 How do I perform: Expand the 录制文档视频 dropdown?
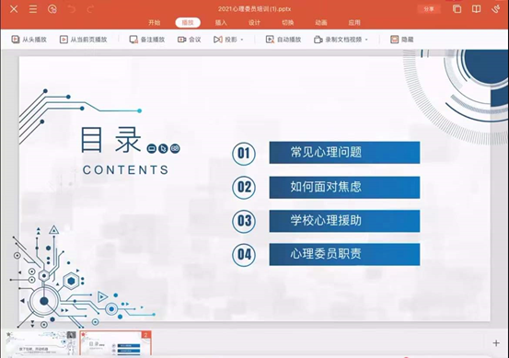(366, 40)
